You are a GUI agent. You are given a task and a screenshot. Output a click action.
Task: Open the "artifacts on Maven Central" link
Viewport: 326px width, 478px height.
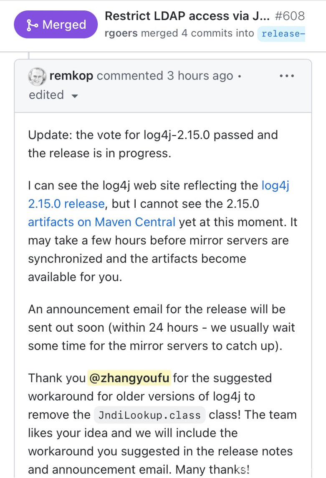101,222
